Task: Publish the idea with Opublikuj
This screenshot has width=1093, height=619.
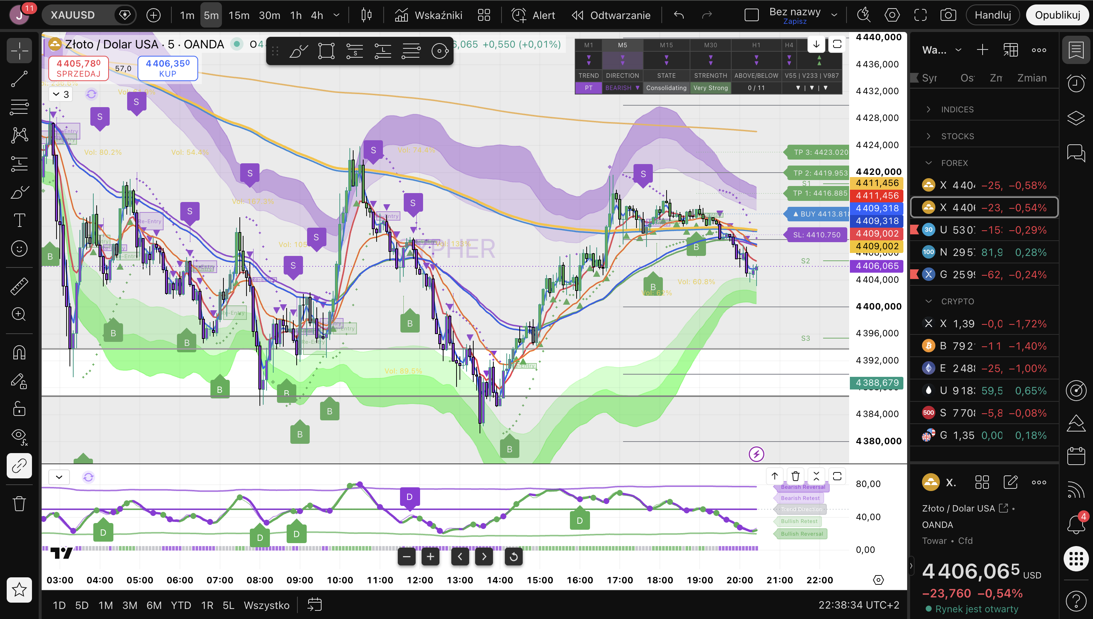Action: (1057, 15)
